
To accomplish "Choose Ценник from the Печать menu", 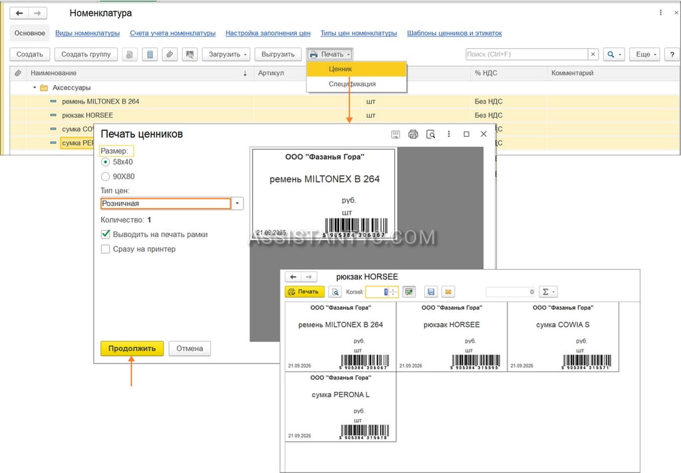I will (x=356, y=69).
